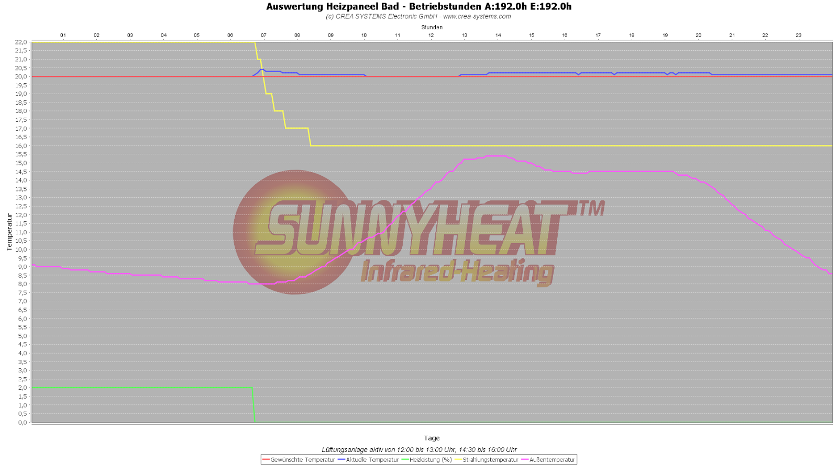Click the Außentemperatur legend entry
838x465 pixels.
pyautogui.click(x=548, y=460)
